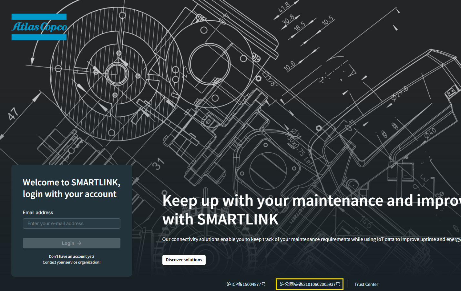Open the Trust Center link

[x=366, y=284]
